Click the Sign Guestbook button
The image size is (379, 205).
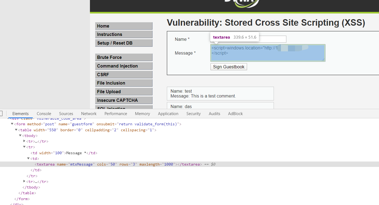click(x=229, y=67)
